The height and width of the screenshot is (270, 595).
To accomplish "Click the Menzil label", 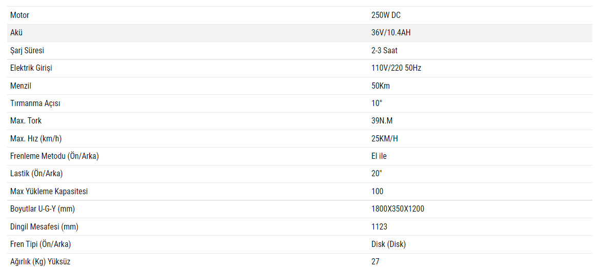I will coord(21,86).
